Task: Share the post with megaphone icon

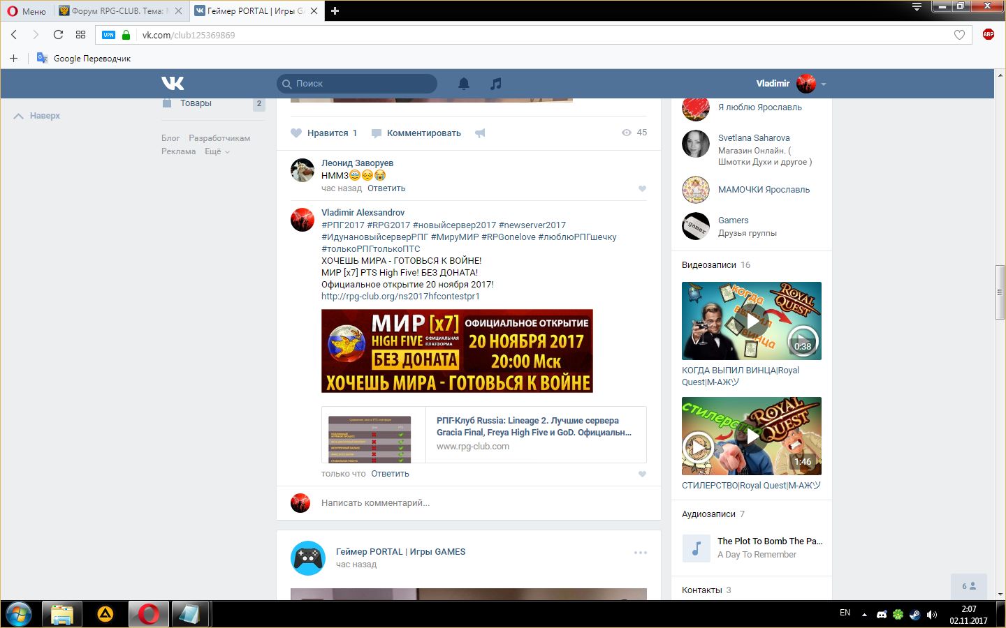Action: pos(480,133)
